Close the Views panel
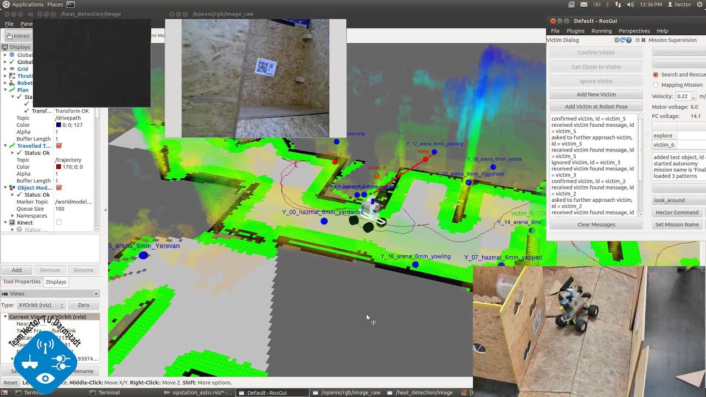706x397 pixels. coord(96,294)
